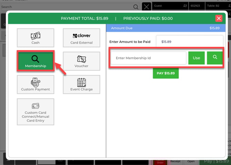Click the background Search bar
Viewport: 231px width, 165px height.
66,7
